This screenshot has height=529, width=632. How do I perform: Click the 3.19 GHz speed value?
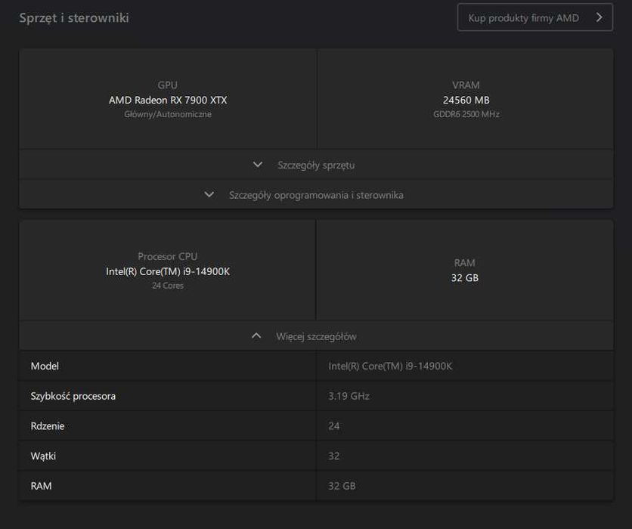tap(349, 396)
